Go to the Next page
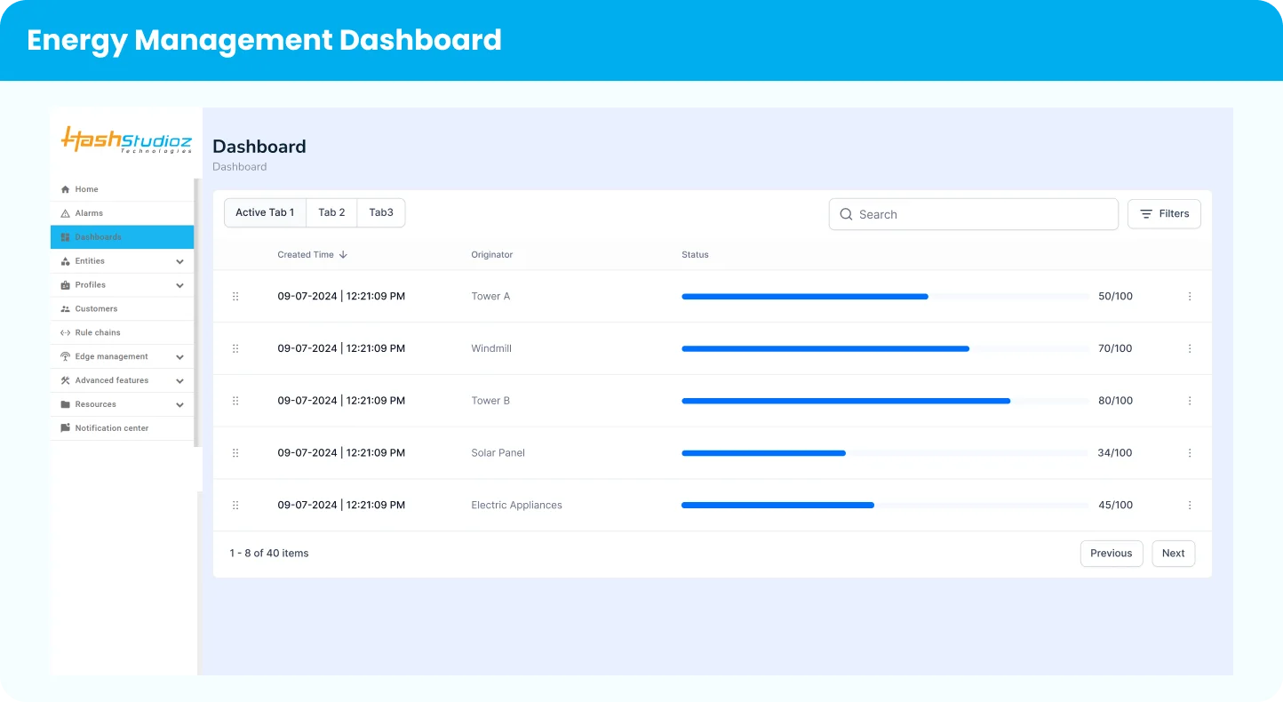1283x702 pixels. [x=1174, y=553]
